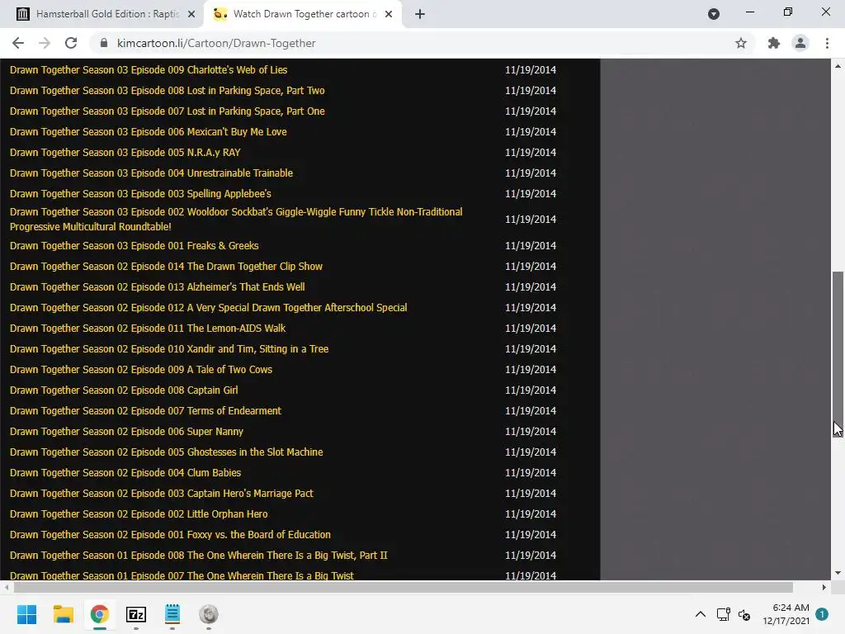This screenshot has width=845, height=634.
Task: Switch to Hamsterball Gold Edition tab
Action: click(106, 14)
